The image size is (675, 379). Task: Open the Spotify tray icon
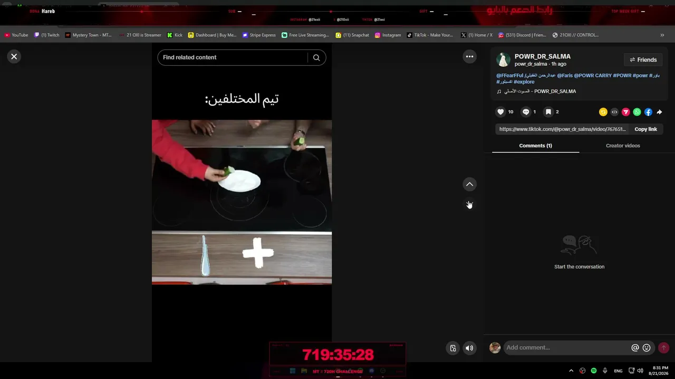594,371
